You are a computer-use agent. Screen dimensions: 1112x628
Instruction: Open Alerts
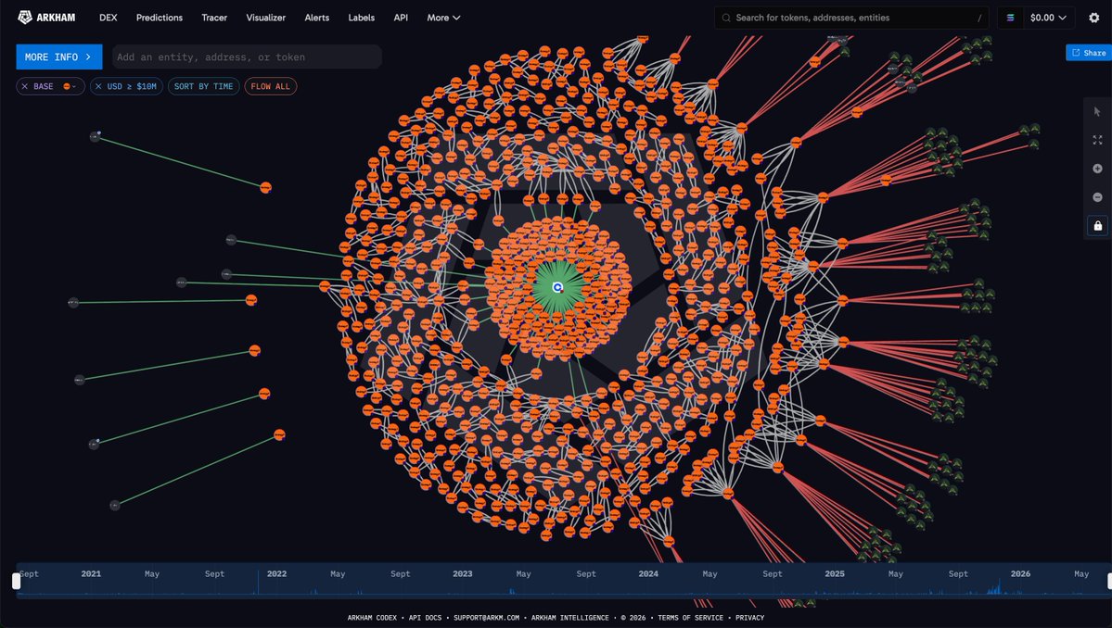tap(316, 18)
